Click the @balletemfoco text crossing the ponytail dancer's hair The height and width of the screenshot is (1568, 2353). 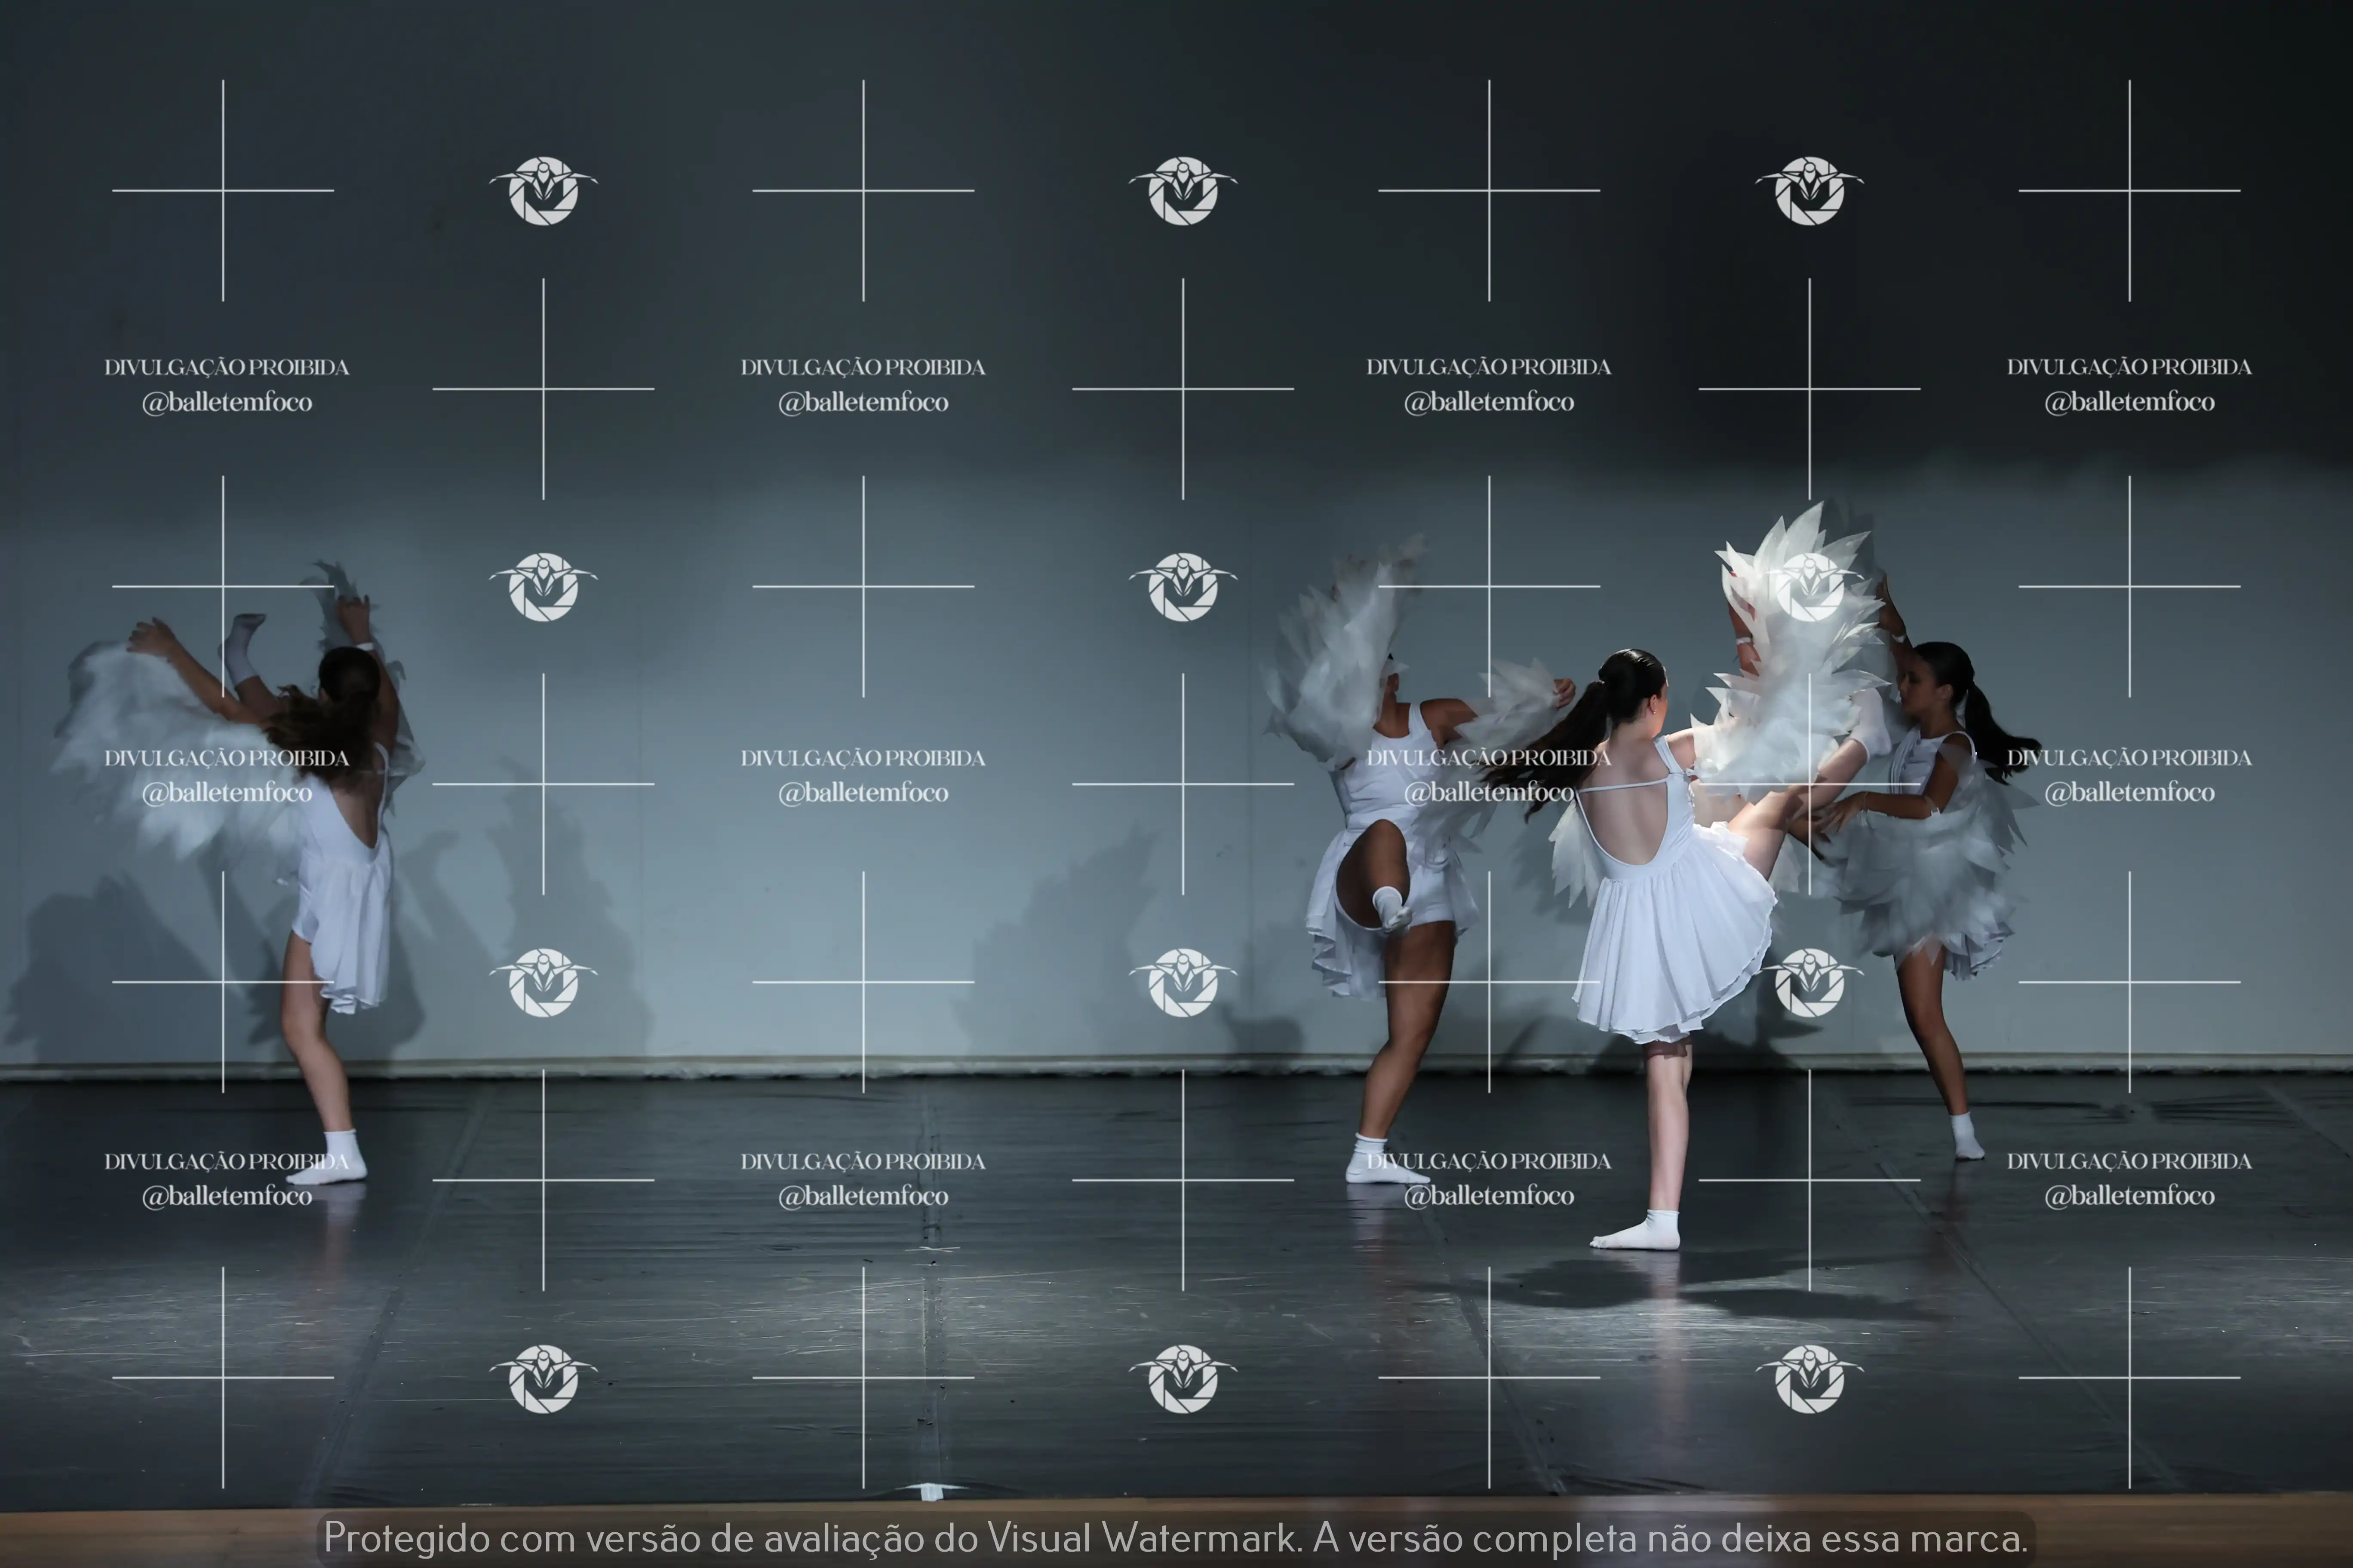1489,793
